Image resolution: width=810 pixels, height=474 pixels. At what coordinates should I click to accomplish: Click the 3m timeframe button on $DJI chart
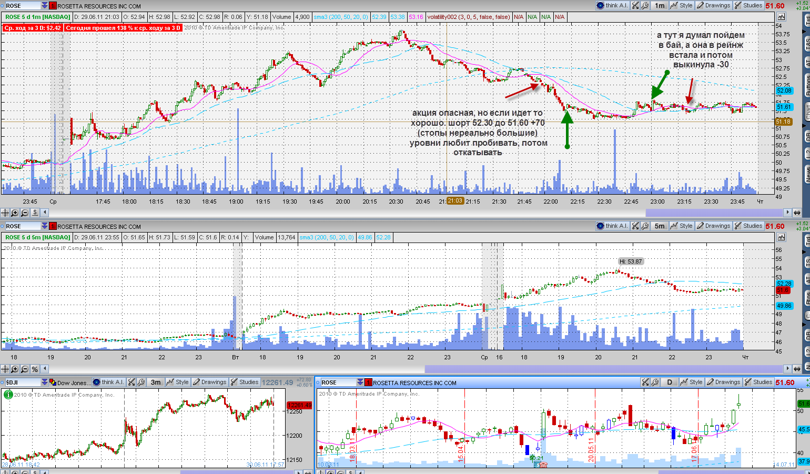156,382
